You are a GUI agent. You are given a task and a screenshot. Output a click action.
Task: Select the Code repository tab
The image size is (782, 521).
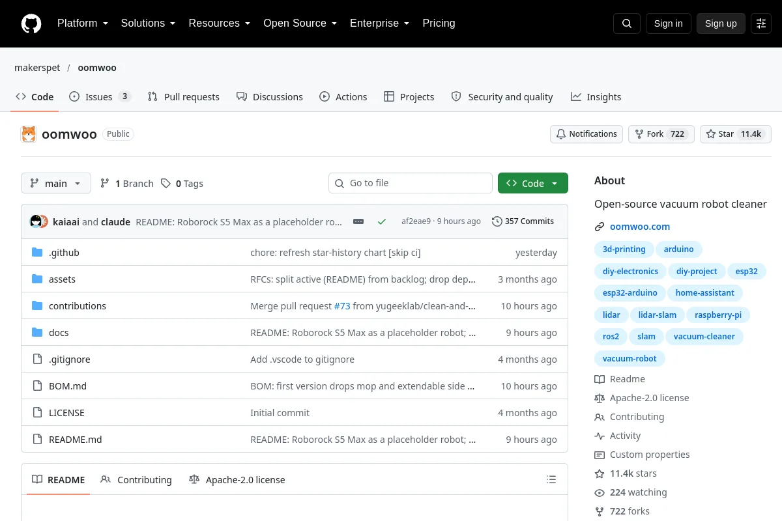(x=35, y=96)
